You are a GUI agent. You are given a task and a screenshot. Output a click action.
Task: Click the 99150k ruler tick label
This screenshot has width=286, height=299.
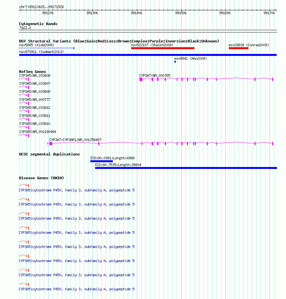coord(181,13)
